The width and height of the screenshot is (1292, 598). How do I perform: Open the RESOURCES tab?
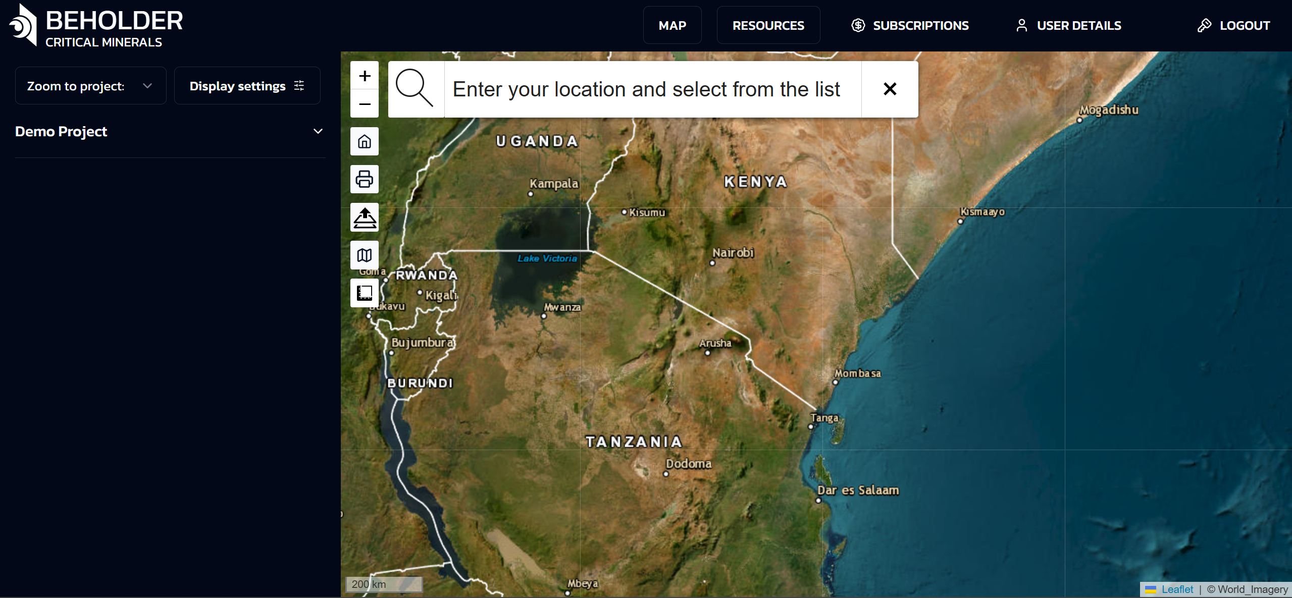(768, 25)
